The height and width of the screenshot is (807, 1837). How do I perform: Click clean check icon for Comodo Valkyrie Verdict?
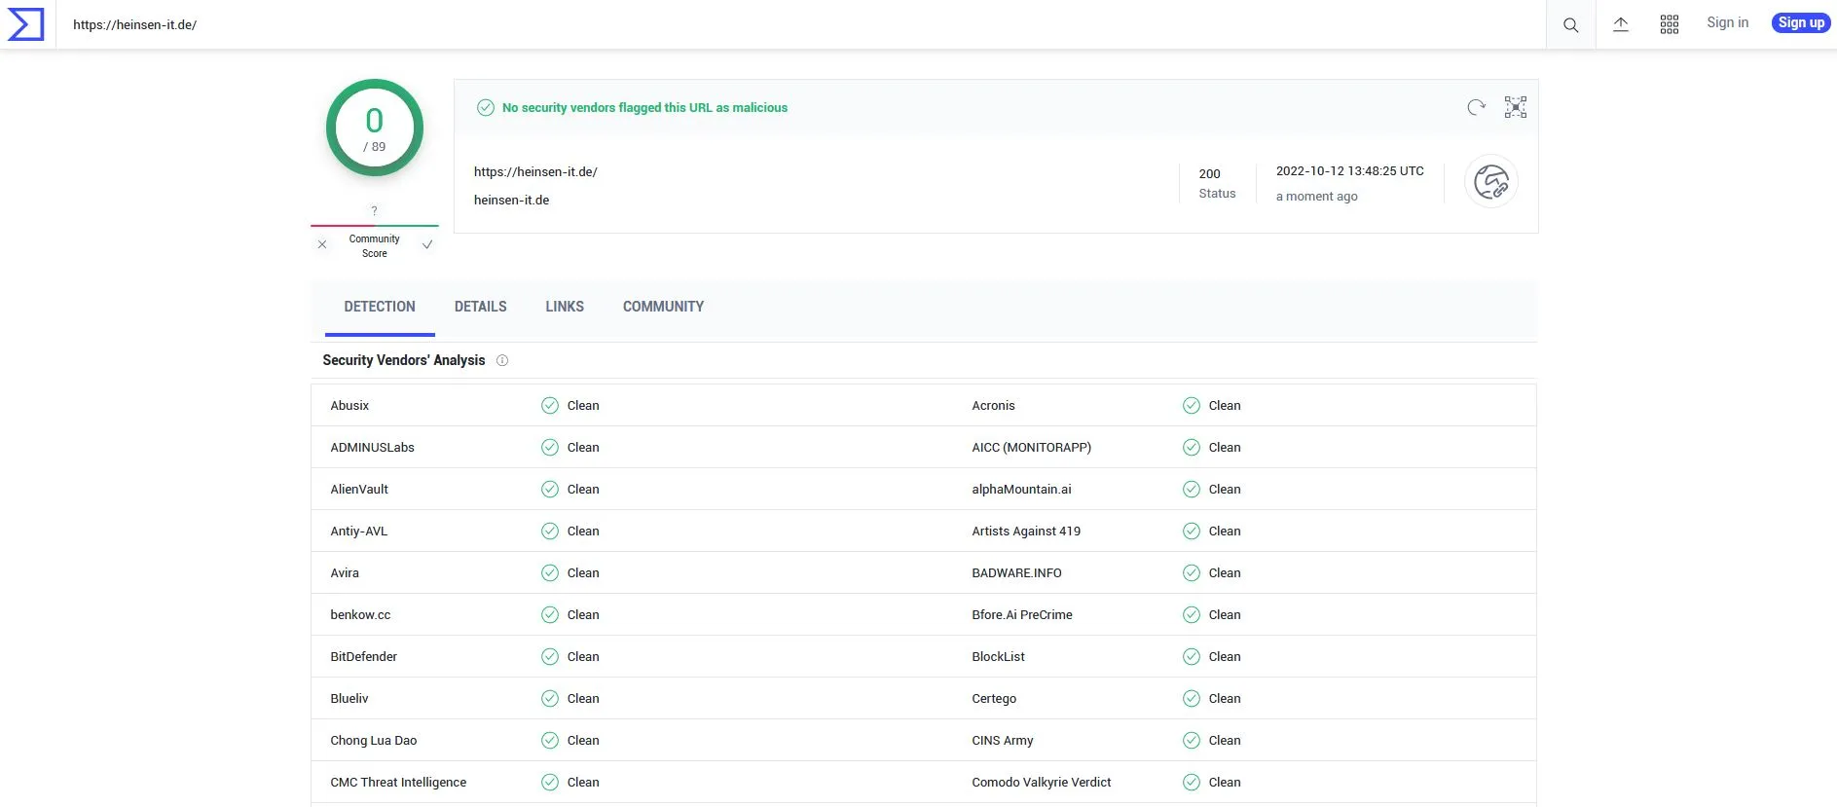click(x=1192, y=783)
